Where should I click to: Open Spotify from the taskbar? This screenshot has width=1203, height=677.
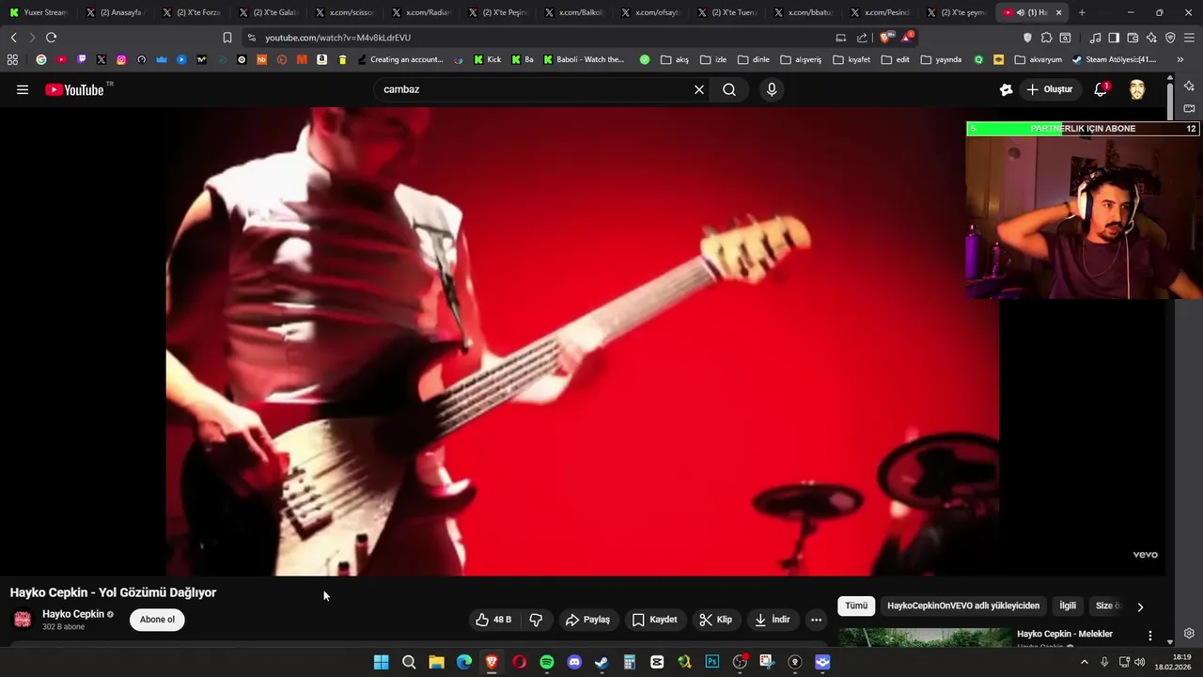547,662
